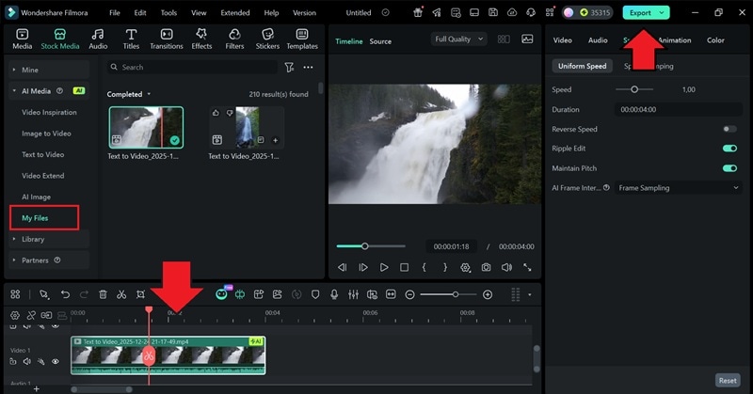Screen dimensions: 753x394
Task: Open the Tools menu
Action: pos(168,13)
